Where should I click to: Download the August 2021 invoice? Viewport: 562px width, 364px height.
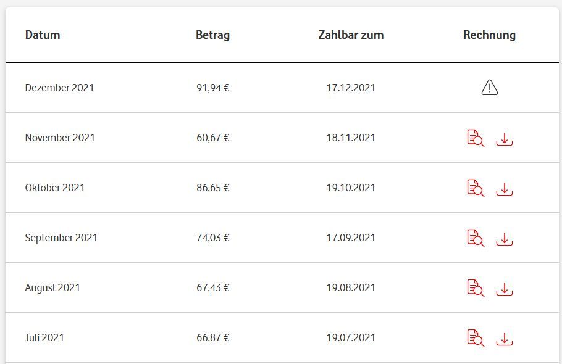point(505,289)
